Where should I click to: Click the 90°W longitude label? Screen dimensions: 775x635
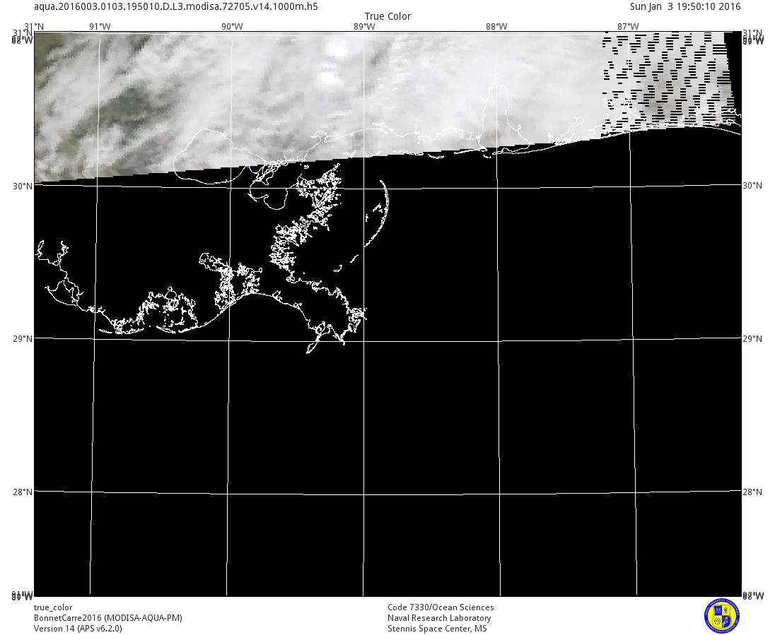tap(232, 27)
